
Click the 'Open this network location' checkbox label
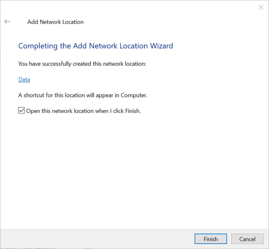[83, 111]
